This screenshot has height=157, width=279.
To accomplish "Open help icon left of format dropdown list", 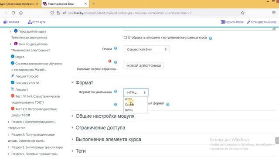I will point(116,105).
